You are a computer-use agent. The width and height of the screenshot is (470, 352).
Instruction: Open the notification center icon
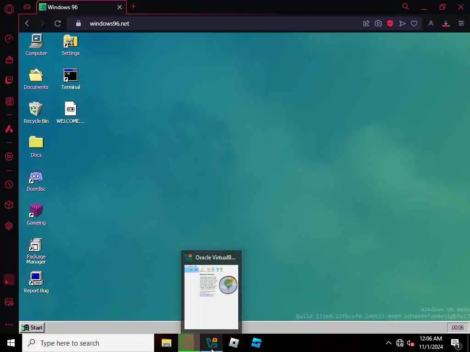[456, 343]
